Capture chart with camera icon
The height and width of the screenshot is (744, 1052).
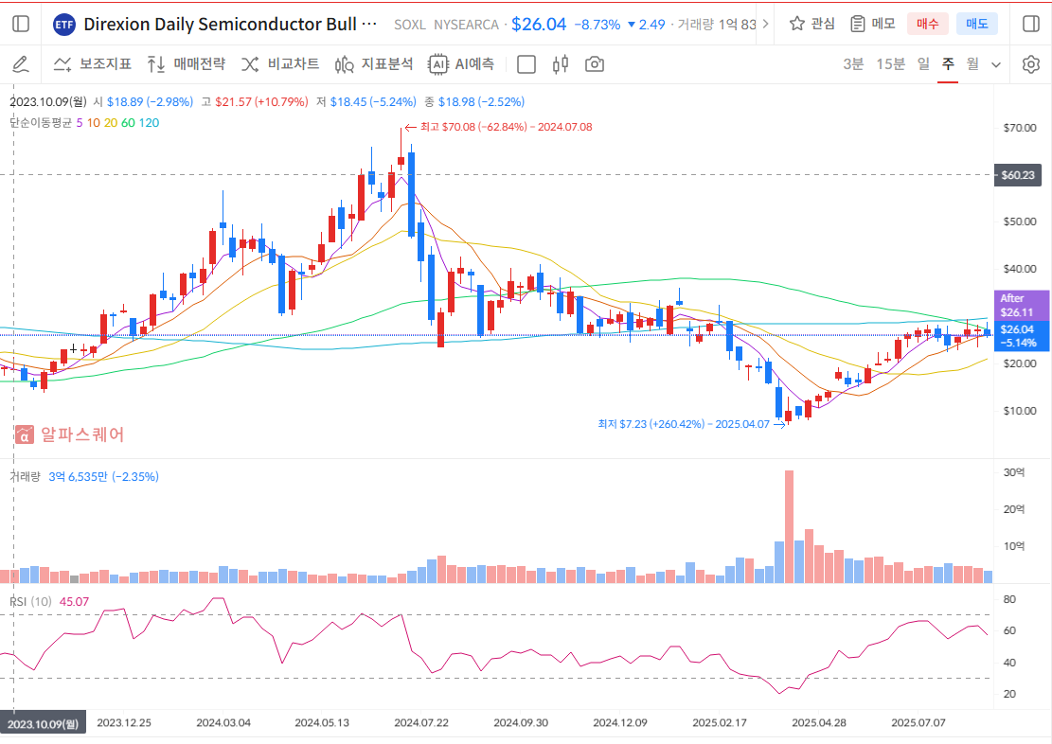(595, 64)
